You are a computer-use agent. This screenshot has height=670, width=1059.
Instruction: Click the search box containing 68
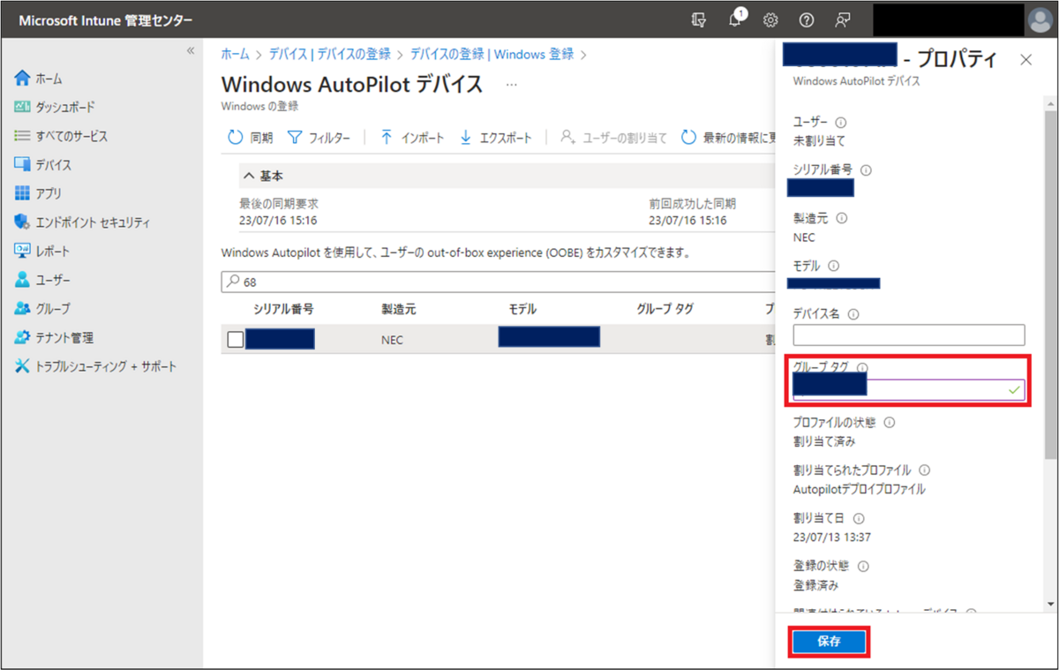pos(497,282)
